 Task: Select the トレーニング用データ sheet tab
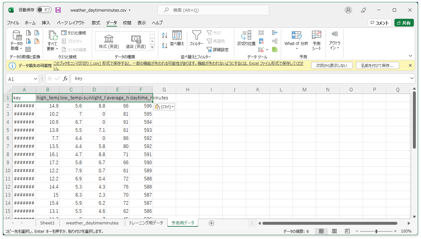click(146, 223)
